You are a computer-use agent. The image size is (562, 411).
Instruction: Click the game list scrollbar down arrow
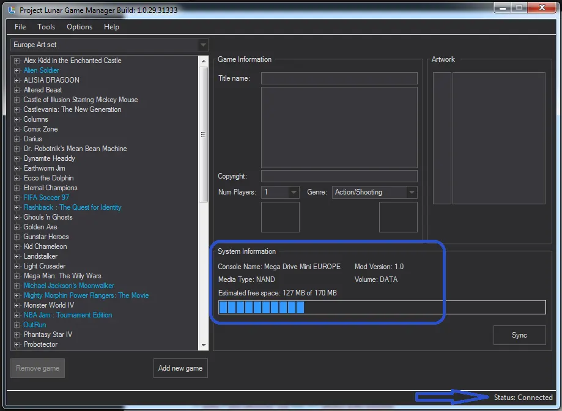[204, 346]
